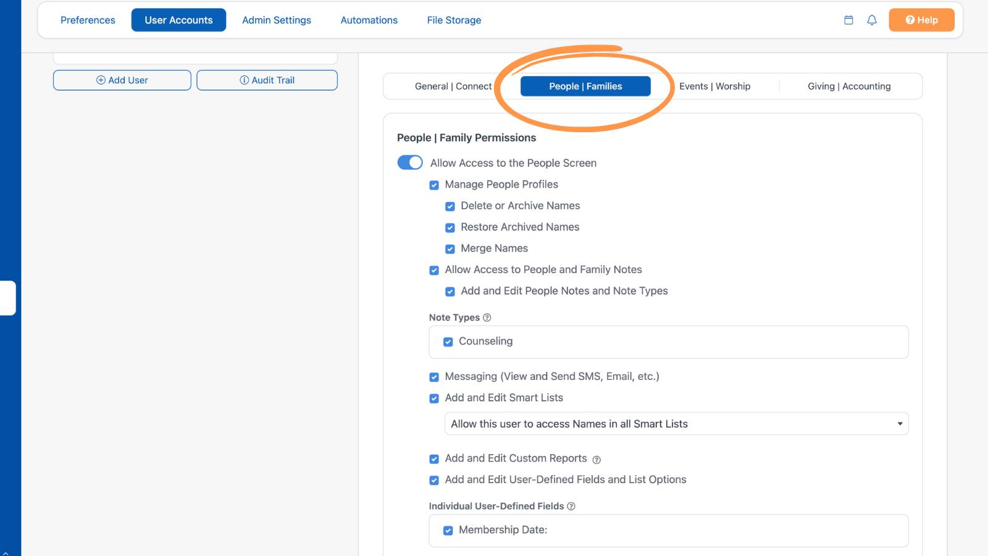Uncheck Allow Access to People and Family Notes

pyautogui.click(x=434, y=270)
